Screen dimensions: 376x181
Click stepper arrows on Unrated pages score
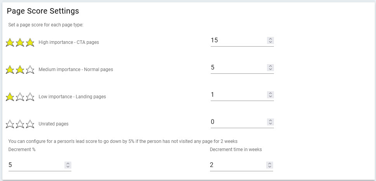(270, 122)
